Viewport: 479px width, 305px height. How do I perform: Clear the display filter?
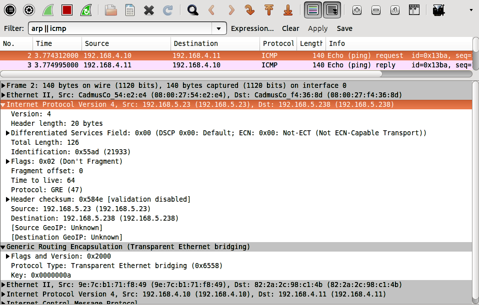(x=290, y=28)
